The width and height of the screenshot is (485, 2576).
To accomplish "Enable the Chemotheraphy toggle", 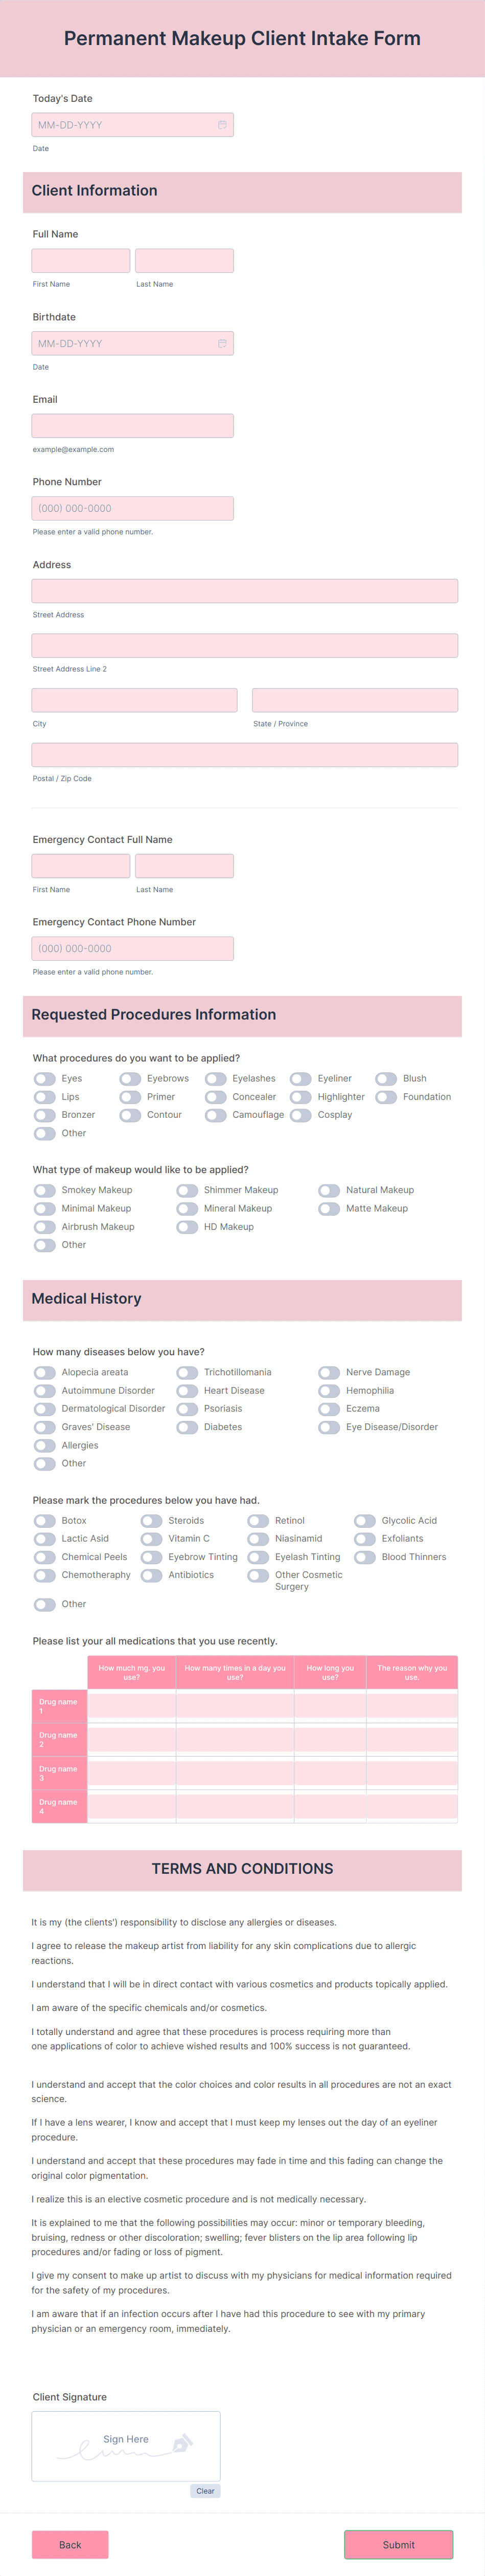I will pos(44,1574).
